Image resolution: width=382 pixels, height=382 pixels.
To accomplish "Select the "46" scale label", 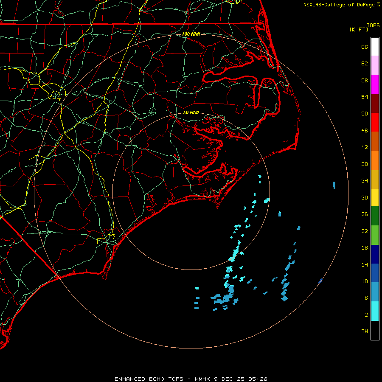I will pyautogui.click(x=365, y=130).
